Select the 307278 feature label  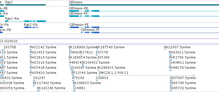point(102,52)
